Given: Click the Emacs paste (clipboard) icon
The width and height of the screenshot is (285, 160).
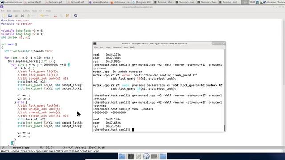Looking at the screenshot, I should [x=68, y=16].
